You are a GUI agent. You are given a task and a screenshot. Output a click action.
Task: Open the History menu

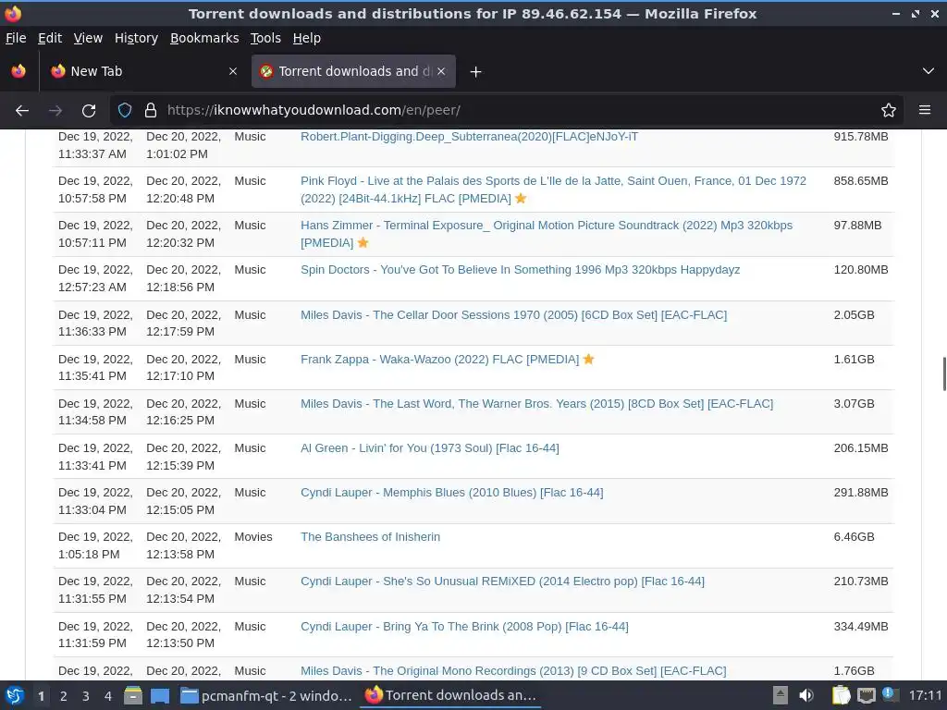pos(137,38)
